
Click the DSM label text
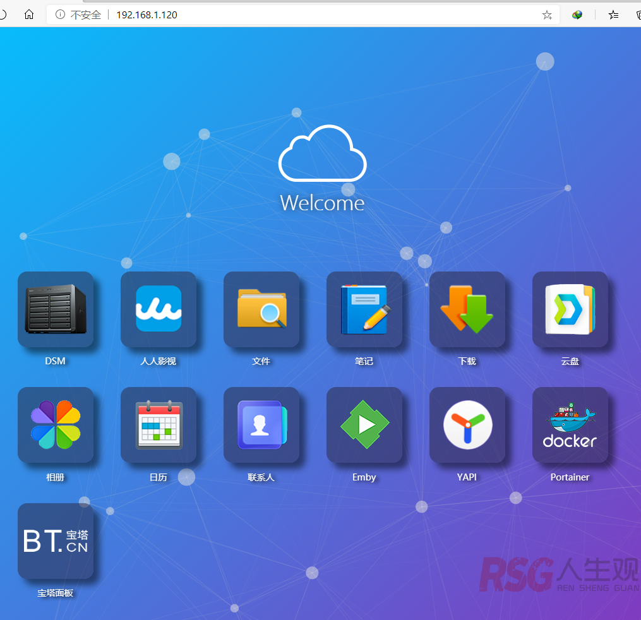pyautogui.click(x=55, y=361)
